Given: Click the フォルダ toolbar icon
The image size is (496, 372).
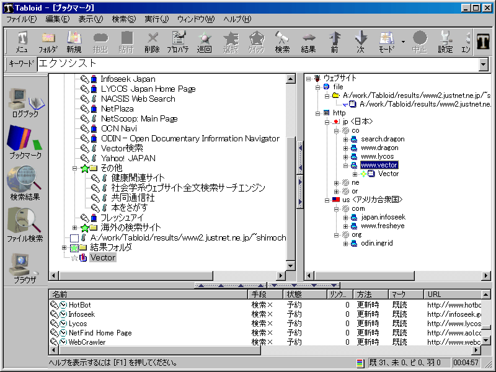Looking at the screenshot, I should (x=48, y=42).
